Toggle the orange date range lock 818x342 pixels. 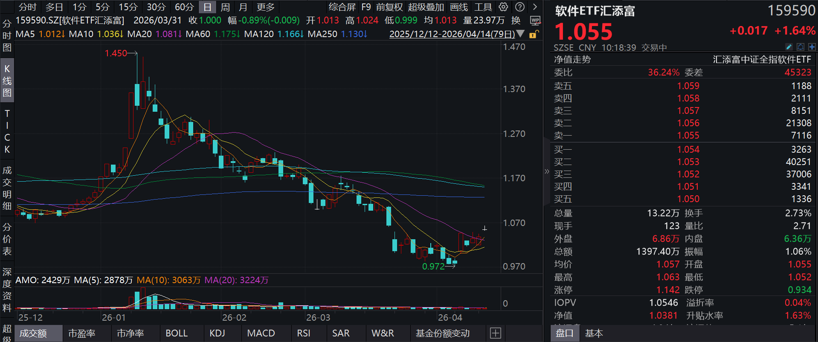coord(534,34)
